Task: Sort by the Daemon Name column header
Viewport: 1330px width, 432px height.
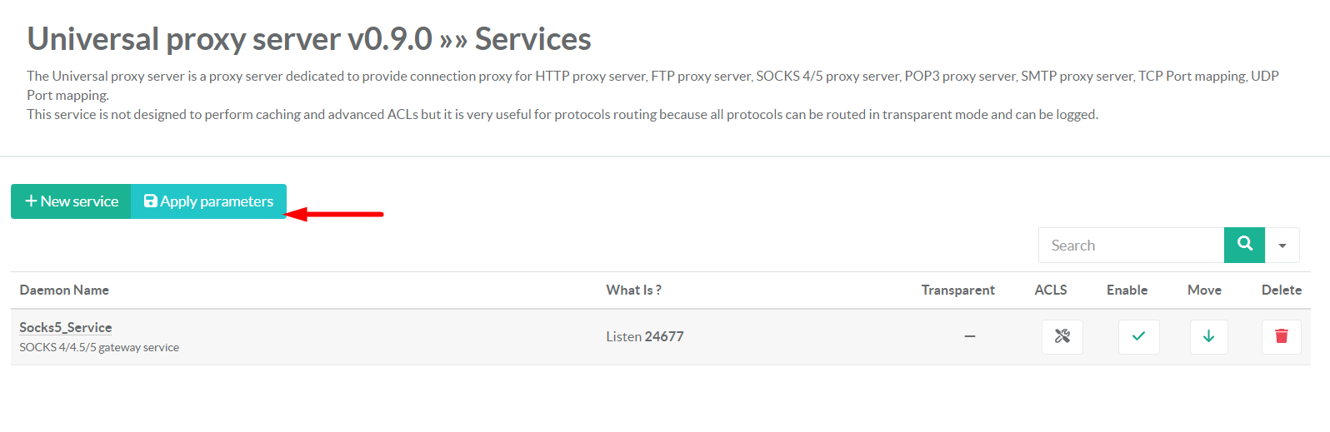Action: (x=64, y=290)
